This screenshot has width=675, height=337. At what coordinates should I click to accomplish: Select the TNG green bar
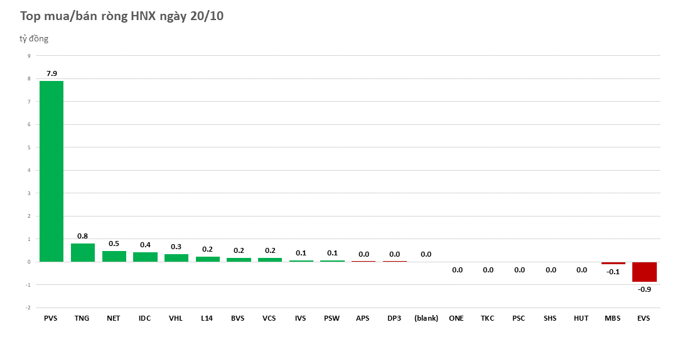point(82,252)
